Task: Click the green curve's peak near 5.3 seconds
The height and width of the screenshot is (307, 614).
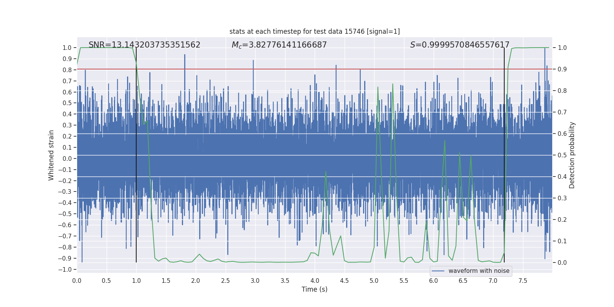Action: (393, 84)
